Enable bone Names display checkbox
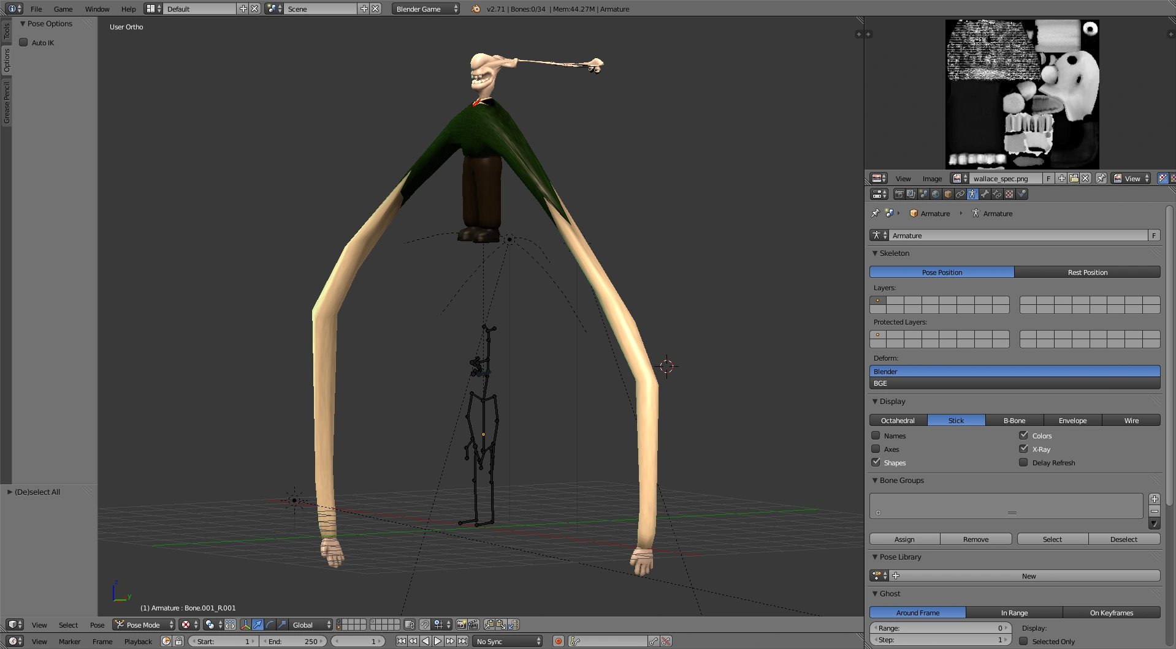1176x649 pixels. tap(876, 435)
